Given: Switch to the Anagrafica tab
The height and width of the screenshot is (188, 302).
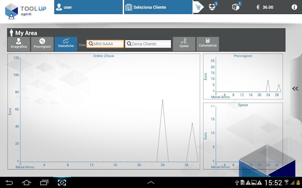Looking at the screenshot, I should [x=19, y=44].
